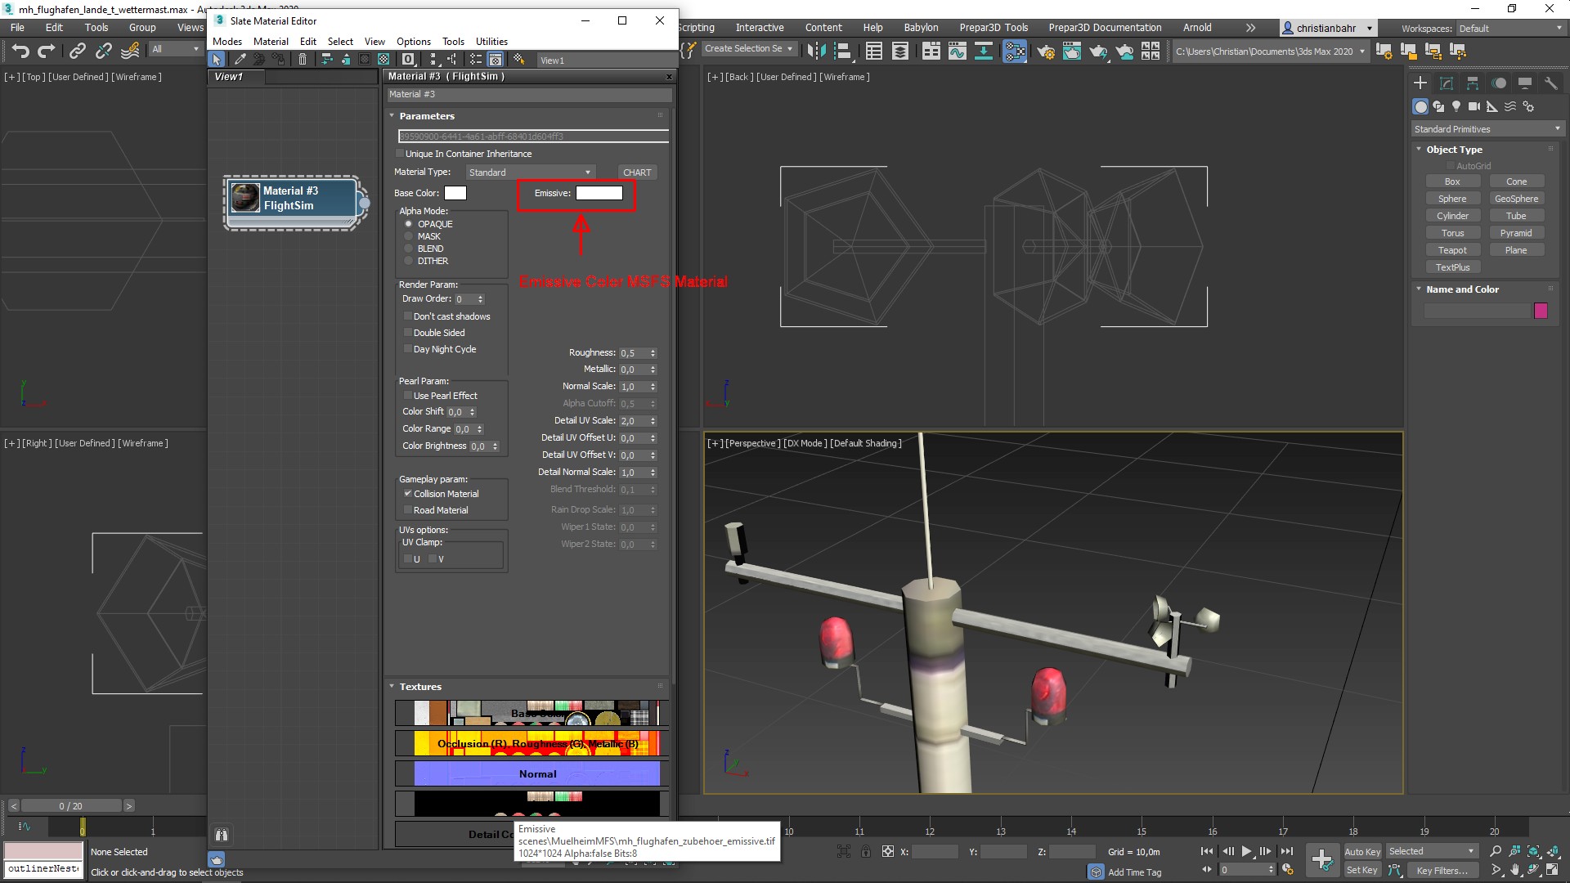Open the Curve Editor icon
Screen dimensions: 1570x883
click(x=958, y=51)
